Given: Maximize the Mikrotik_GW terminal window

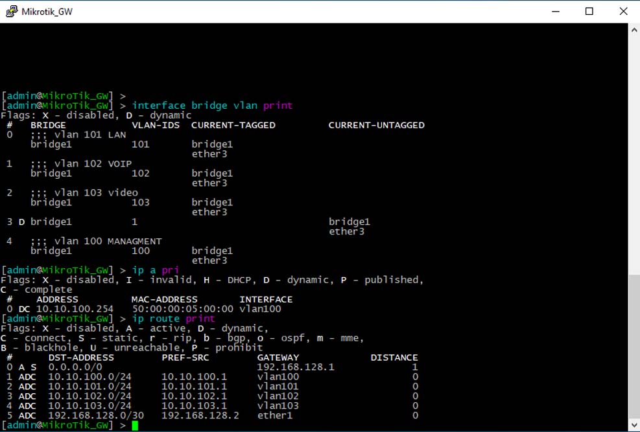Looking at the screenshot, I should 589,11.
